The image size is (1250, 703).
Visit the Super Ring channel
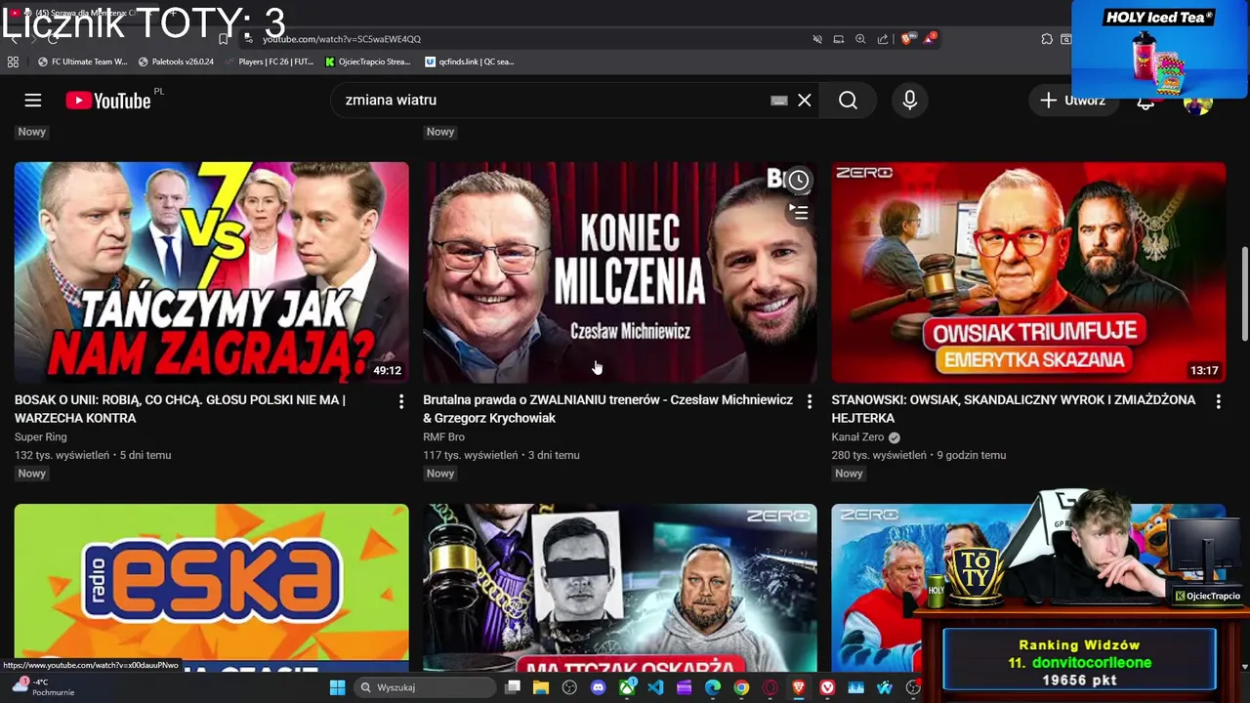tap(41, 437)
